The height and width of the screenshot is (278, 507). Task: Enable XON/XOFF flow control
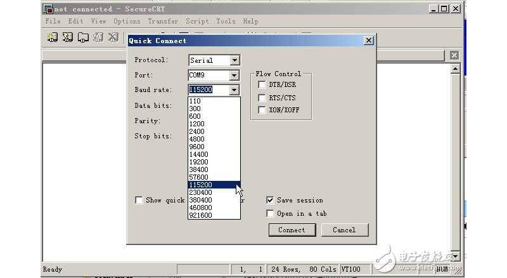(262, 110)
